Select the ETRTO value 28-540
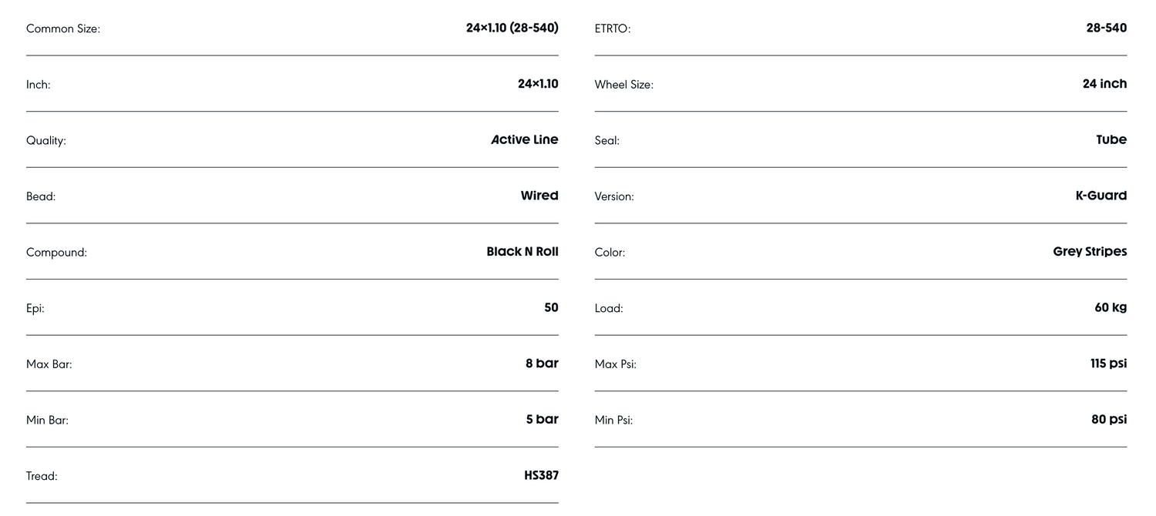The image size is (1156, 516). click(1106, 28)
